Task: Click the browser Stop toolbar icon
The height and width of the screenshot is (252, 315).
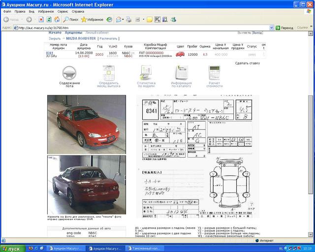Action: click(x=41, y=20)
